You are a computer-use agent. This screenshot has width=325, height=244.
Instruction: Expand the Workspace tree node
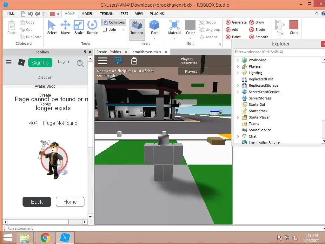click(238, 60)
